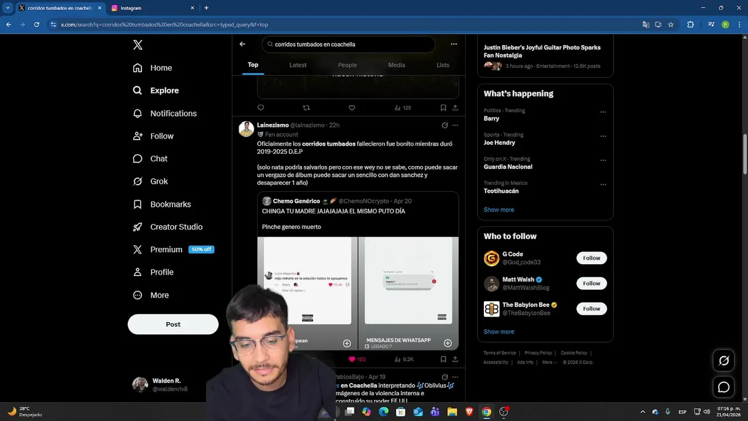The image size is (748, 421).
Task: Bookmark the Lainezismo post
Action: click(443, 359)
